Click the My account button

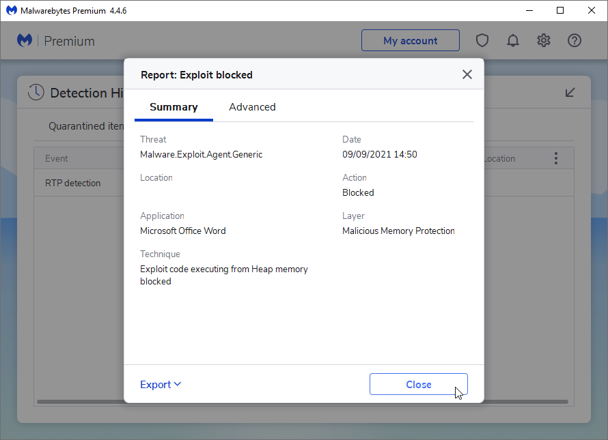coord(410,41)
